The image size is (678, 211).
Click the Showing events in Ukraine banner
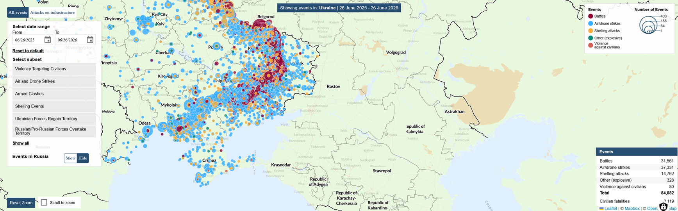(x=339, y=8)
